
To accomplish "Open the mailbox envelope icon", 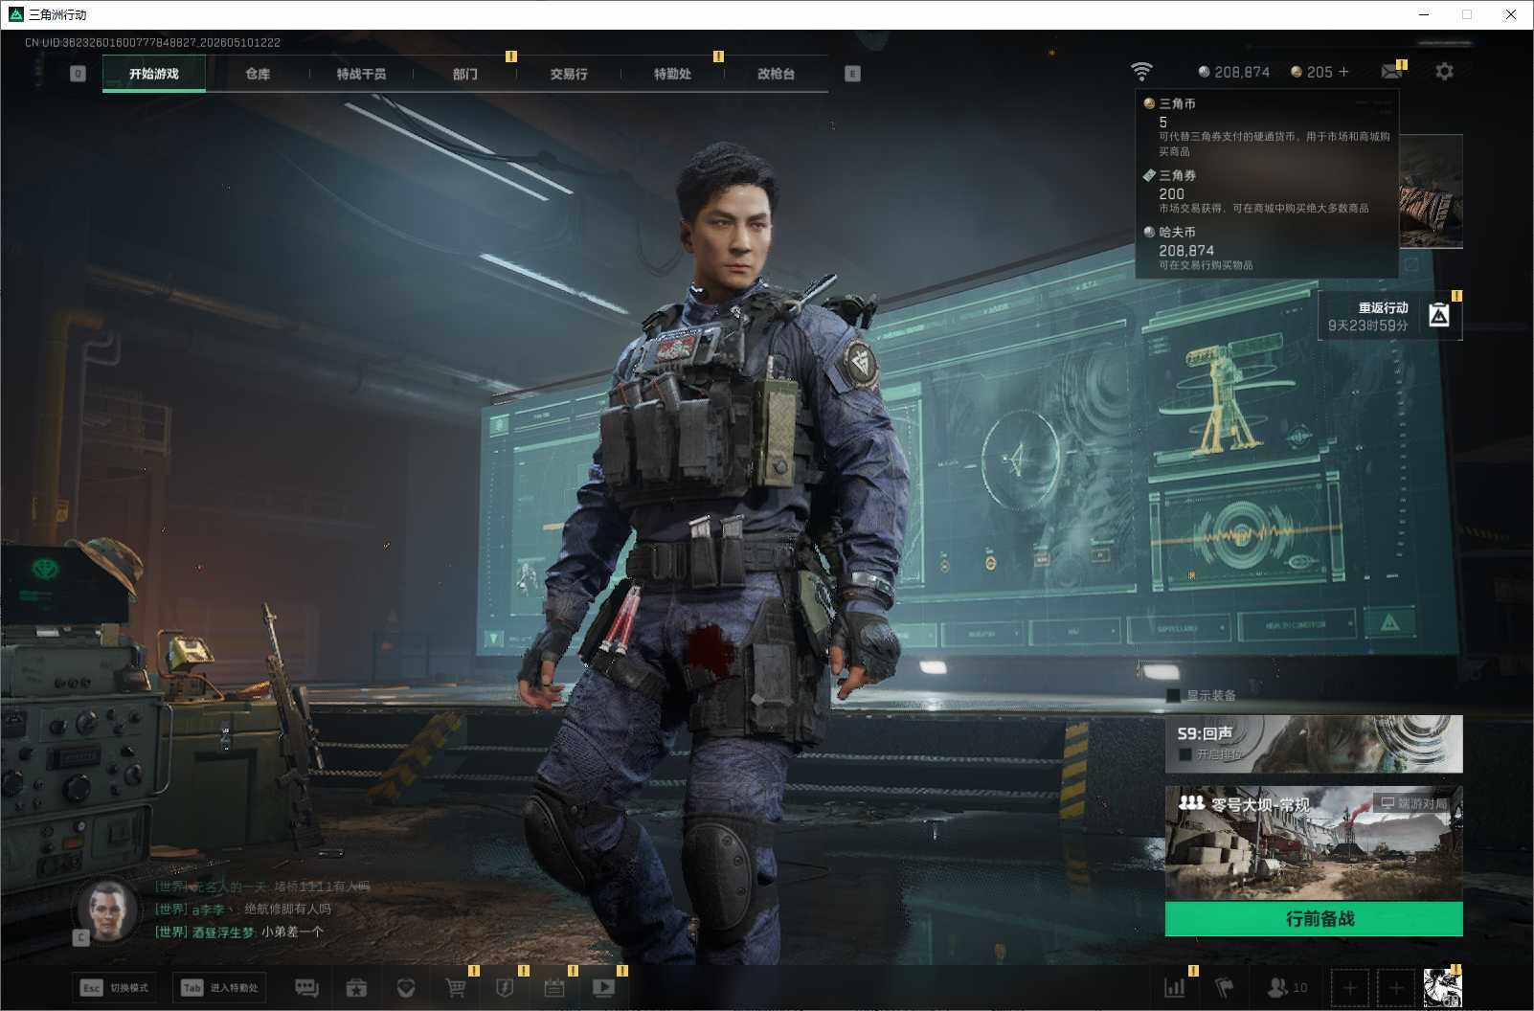I will click(x=1392, y=72).
